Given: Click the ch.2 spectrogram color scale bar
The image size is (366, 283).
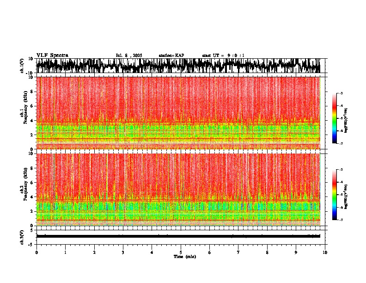Looking at the screenshot, I should 334,195.
